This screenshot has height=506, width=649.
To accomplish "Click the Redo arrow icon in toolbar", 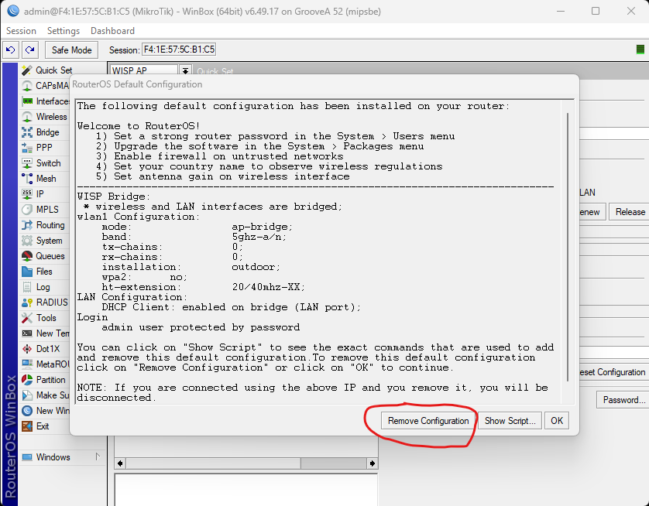I will (x=29, y=50).
